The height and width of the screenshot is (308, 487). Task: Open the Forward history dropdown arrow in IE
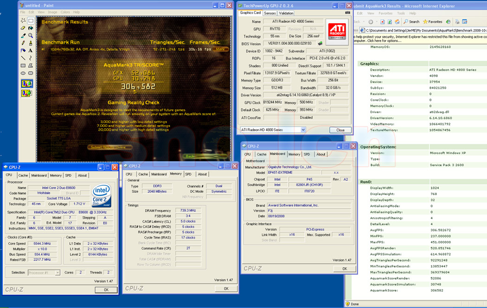(376, 22)
